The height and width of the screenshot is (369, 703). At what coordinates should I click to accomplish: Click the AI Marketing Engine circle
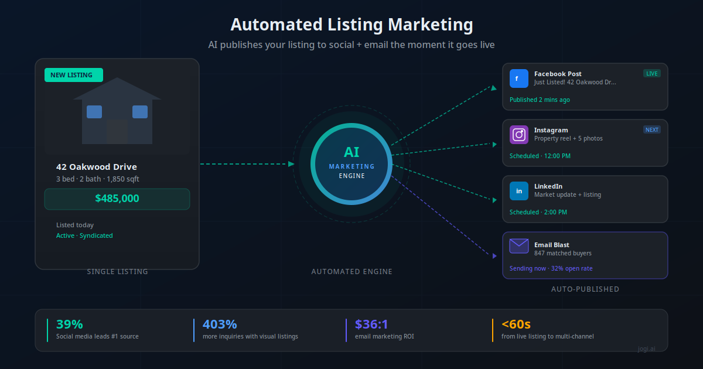point(351,164)
